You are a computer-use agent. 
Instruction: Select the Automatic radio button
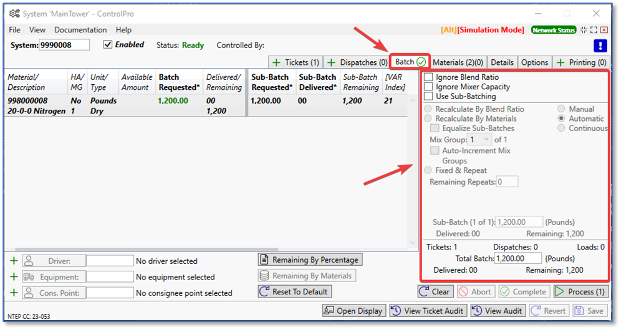click(562, 119)
